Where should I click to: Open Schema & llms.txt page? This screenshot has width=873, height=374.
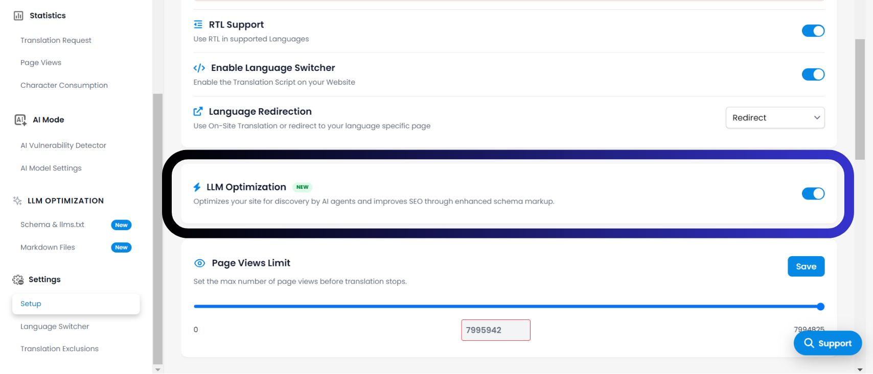tap(53, 225)
